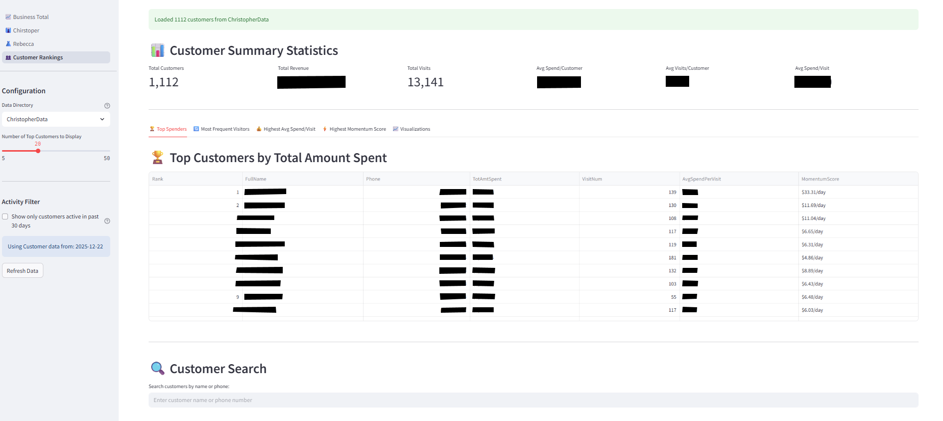Click the trophy icon beside Top Customers heading
The image size is (943, 421).
point(158,158)
